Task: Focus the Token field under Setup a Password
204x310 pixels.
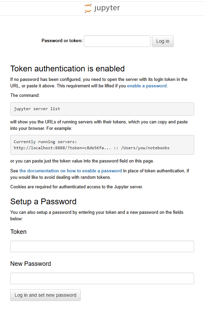Action: [102, 246]
